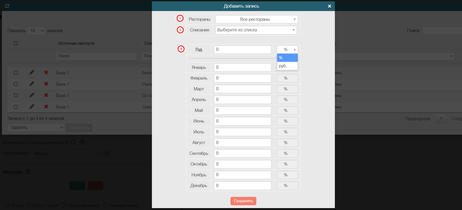Viewport: 462px width, 210px height.
Task: Click red cross in fourth База 1 row
Action: click(x=46, y=107)
